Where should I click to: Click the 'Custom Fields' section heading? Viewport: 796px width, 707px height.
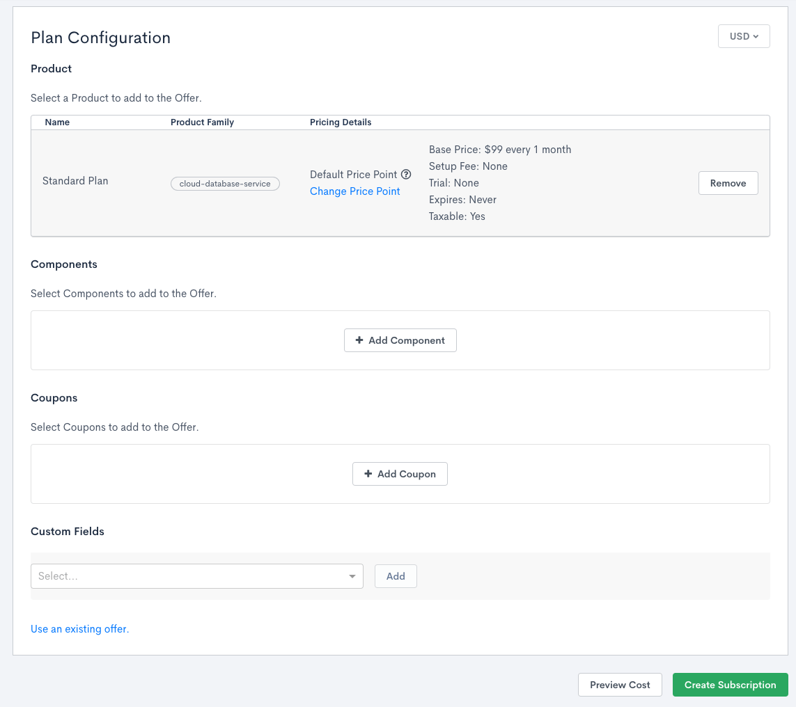(68, 531)
